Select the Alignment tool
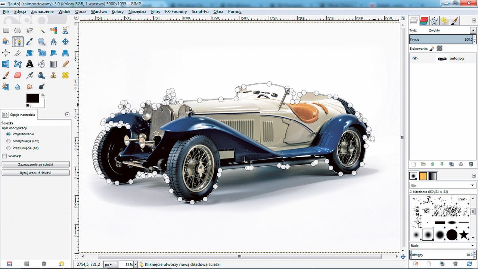Image resolution: width=478 pixels, height=269 pixels. (6, 53)
